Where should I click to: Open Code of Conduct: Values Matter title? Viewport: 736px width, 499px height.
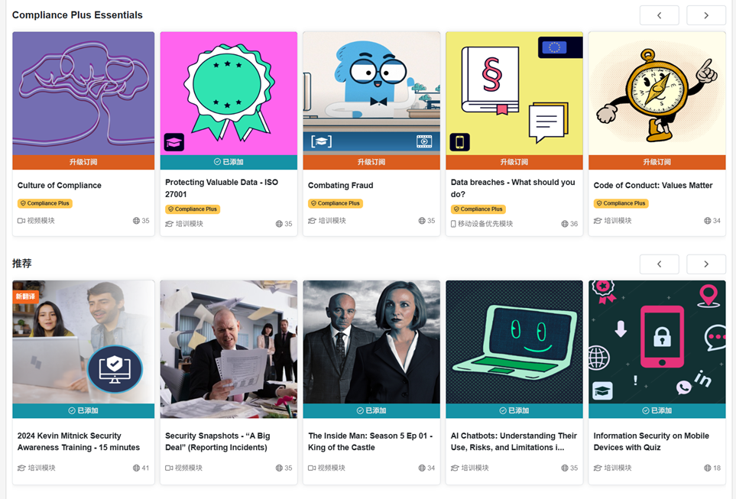tap(653, 186)
